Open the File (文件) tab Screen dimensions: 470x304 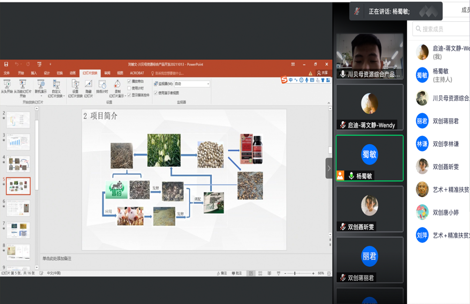7,73
